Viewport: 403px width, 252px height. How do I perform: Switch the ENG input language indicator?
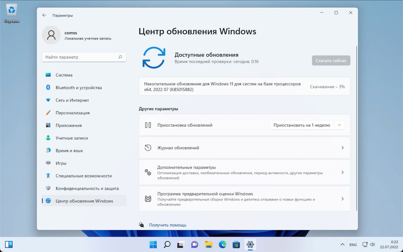tap(353, 244)
